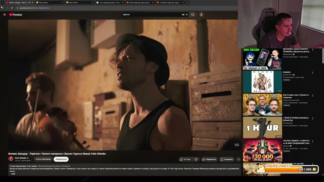The width and height of the screenshot is (324, 182).
Task: Open 500 ПЕСЕН video thumbnail
Action: (x=262, y=59)
